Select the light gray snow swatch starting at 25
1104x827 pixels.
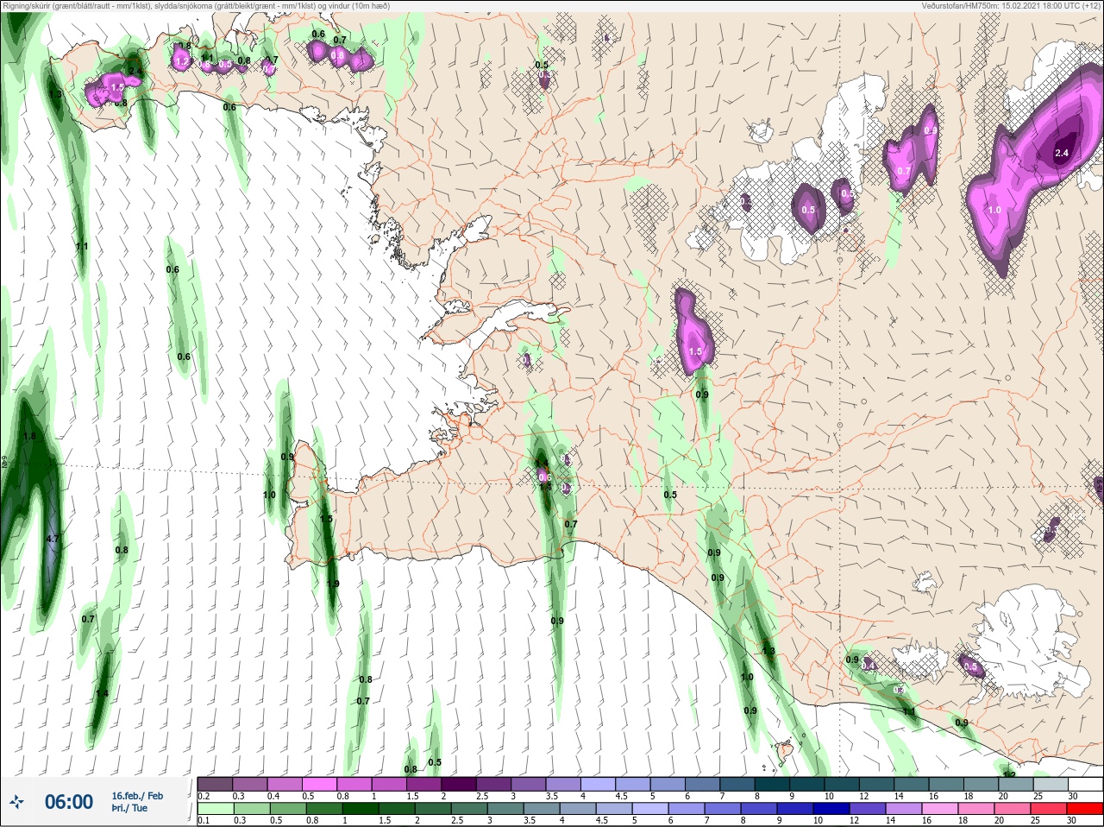1051,784
